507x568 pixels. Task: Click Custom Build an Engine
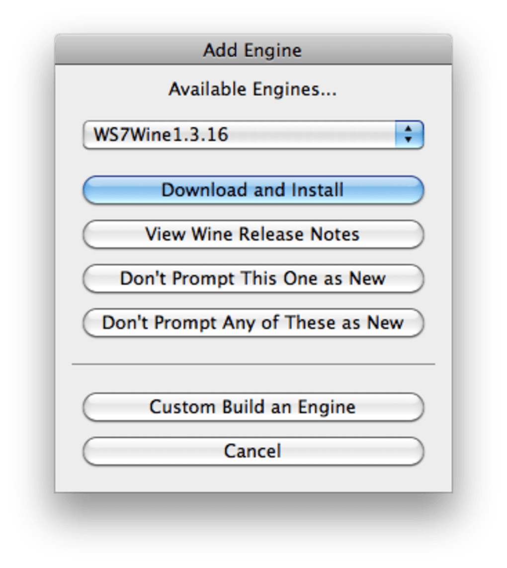(x=253, y=407)
